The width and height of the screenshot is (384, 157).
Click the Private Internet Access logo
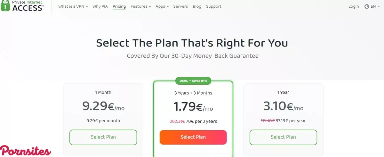(22, 6)
